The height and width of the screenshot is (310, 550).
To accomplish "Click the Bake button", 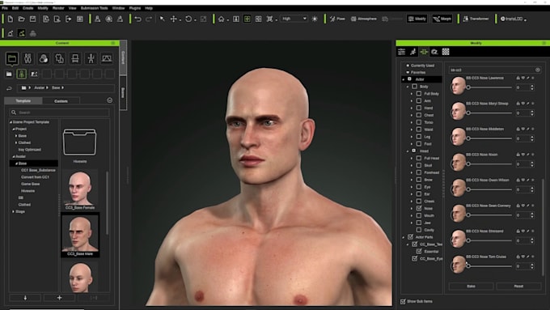I will coord(471,287).
